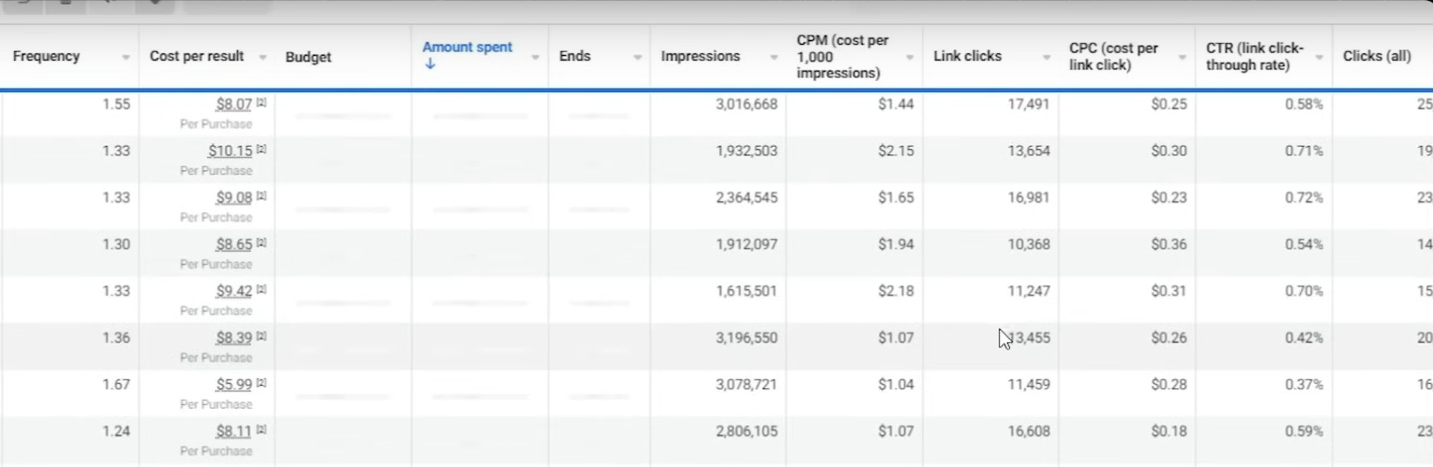The height and width of the screenshot is (467, 1433).
Task: Select the Budget column header
Action: click(308, 57)
